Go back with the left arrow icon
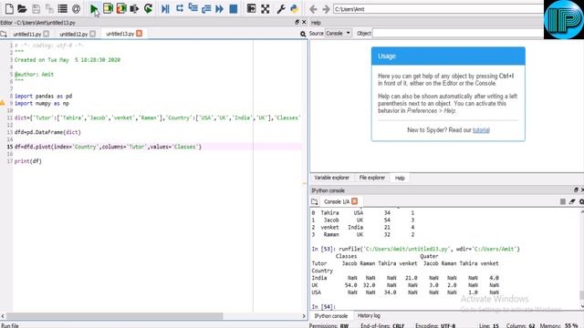The image size is (584, 328). 313,9
